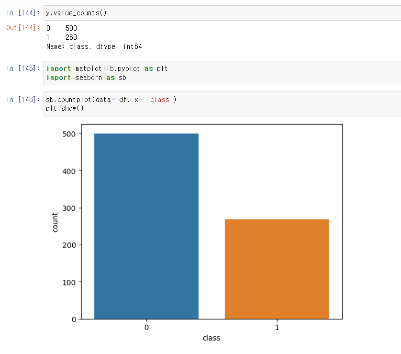Click the y-axis tick label 100
This screenshot has width=401, height=354.
click(x=69, y=282)
